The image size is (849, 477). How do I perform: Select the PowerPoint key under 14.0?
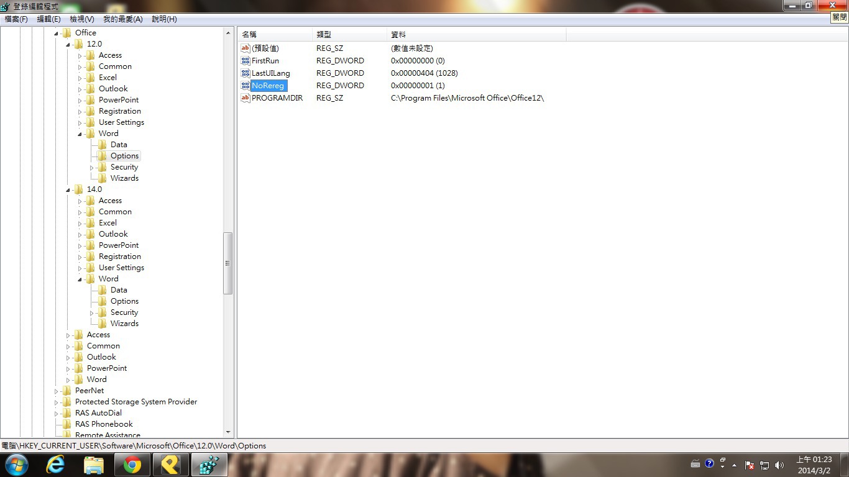point(119,245)
